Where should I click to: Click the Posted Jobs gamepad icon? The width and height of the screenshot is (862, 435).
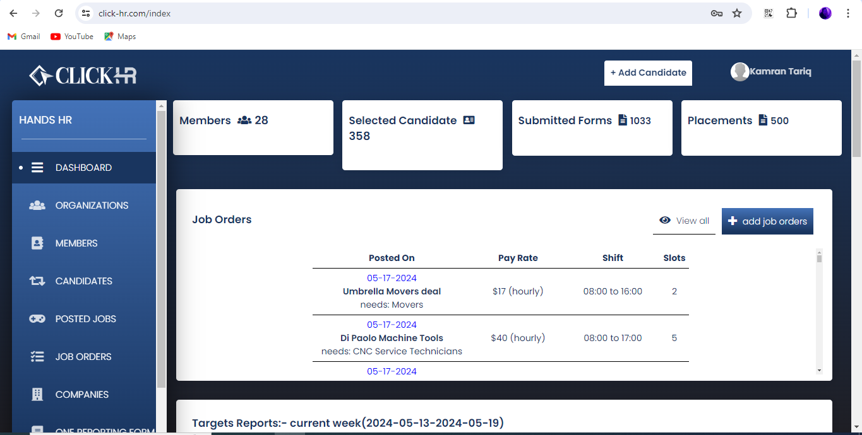coord(37,319)
